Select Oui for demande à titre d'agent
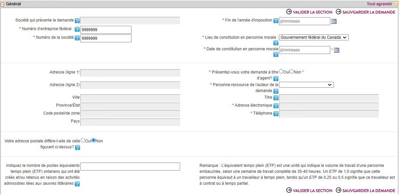401x196 pixels. (x=281, y=72)
